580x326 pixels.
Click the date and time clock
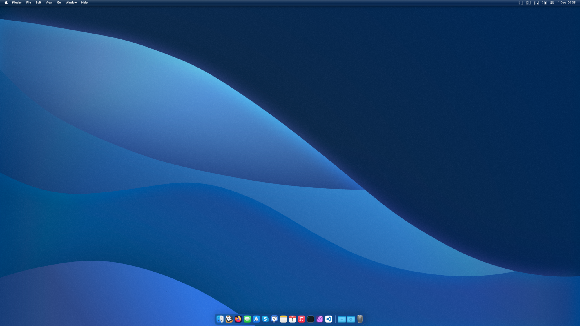pyautogui.click(x=566, y=3)
